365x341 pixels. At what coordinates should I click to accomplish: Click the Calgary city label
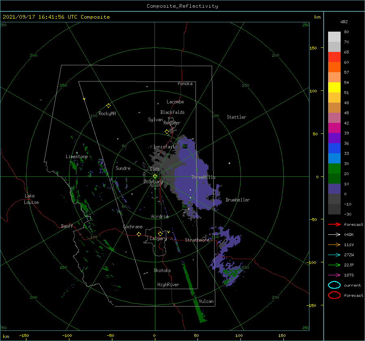click(158, 238)
